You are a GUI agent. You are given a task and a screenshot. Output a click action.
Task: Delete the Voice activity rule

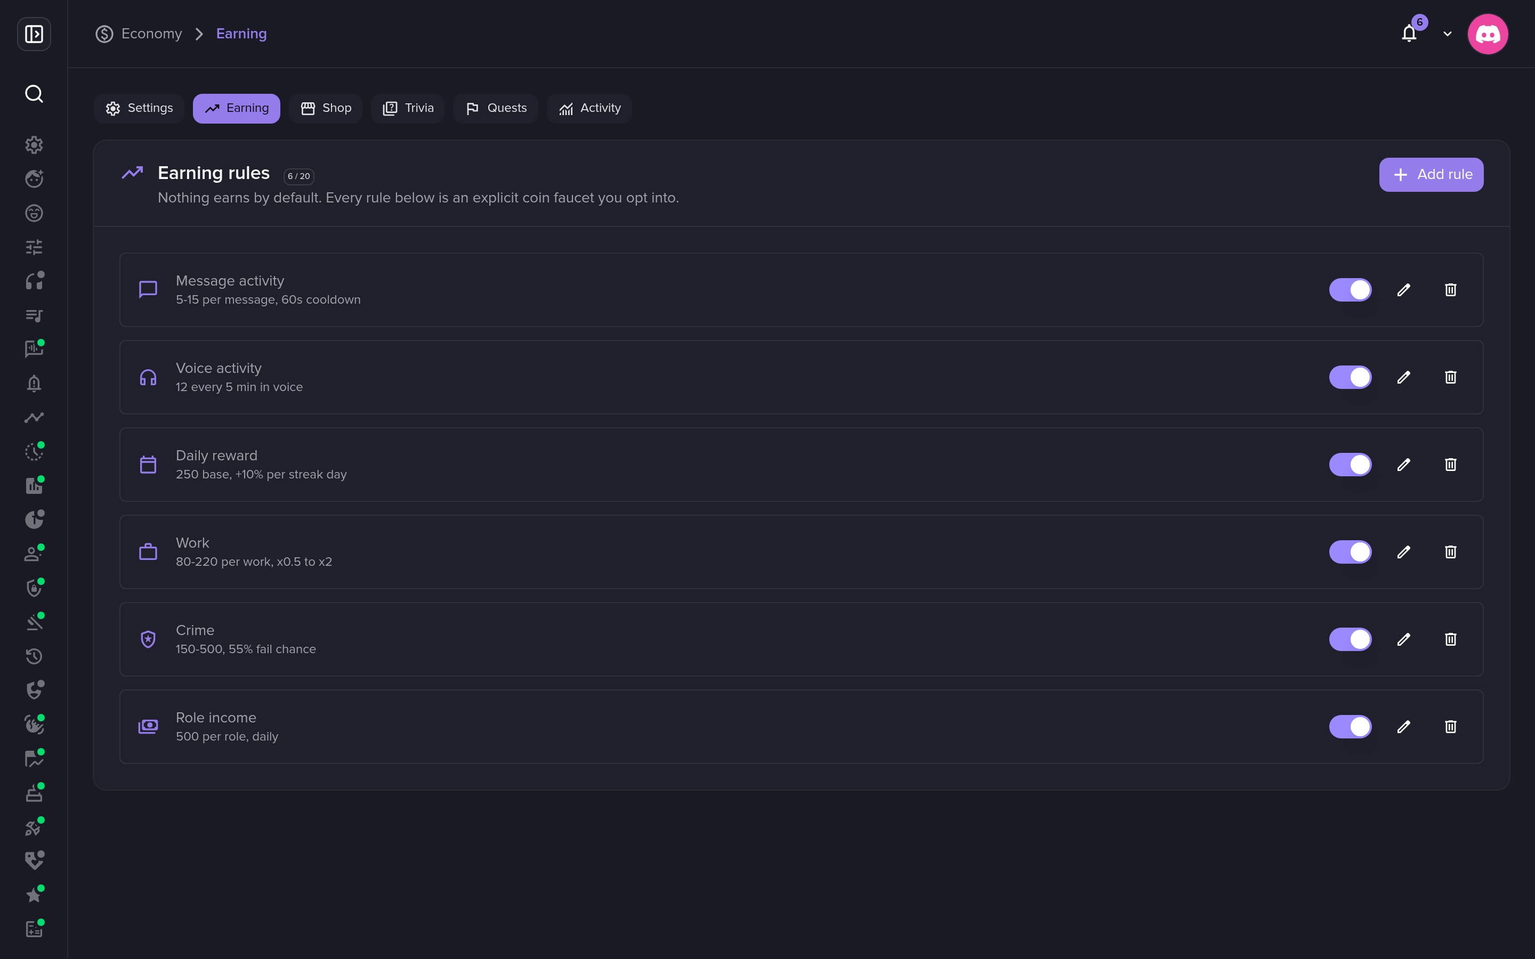tap(1451, 377)
